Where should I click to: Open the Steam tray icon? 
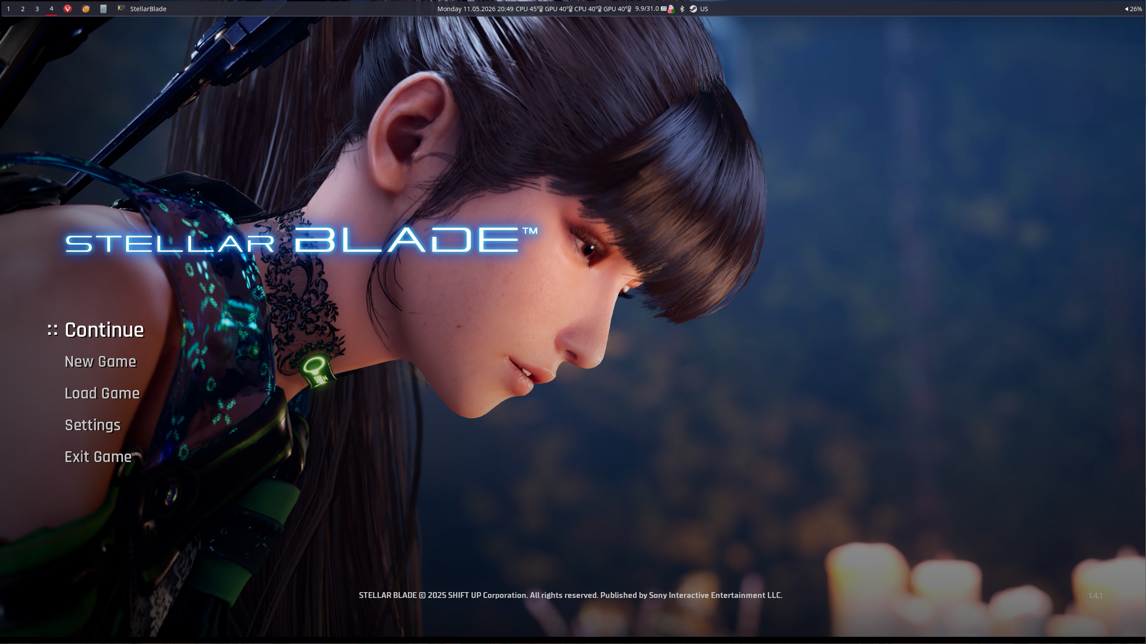693,9
